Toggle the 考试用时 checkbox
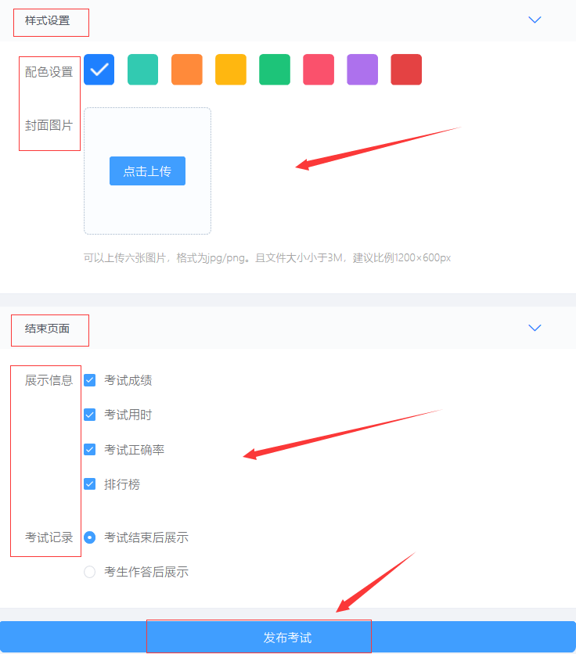The width and height of the screenshot is (576, 654). coord(90,415)
